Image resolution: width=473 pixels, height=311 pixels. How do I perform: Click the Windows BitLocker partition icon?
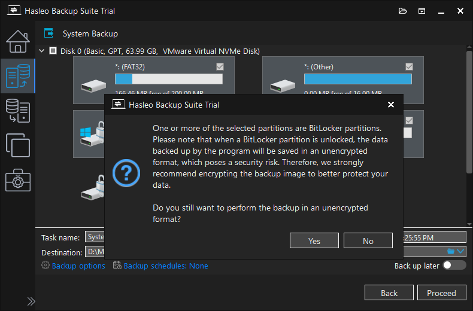[x=92, y=134]
